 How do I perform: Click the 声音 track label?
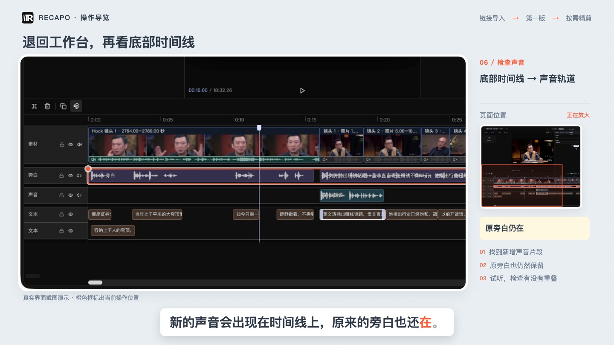point(33,195)
